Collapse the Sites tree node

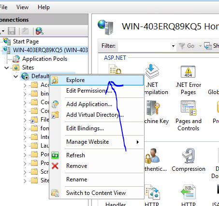[6, 68]
